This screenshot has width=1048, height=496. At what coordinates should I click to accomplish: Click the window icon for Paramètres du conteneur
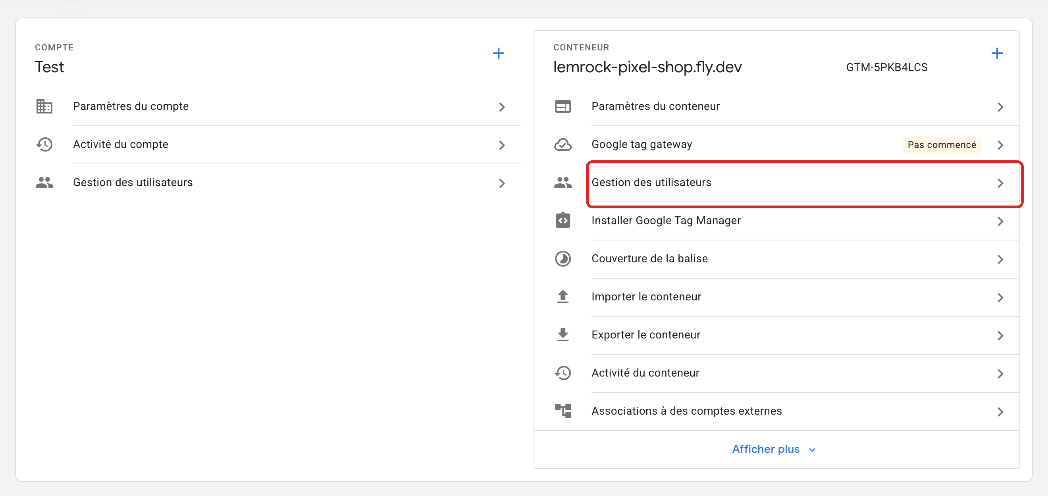pos(563,106)
